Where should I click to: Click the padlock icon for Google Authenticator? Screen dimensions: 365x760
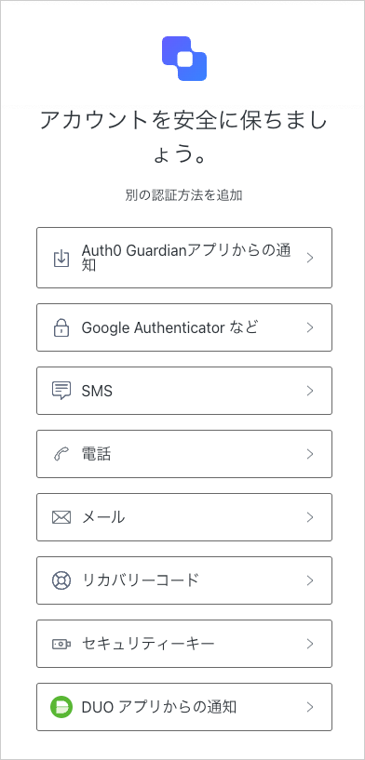click(61, 327)
